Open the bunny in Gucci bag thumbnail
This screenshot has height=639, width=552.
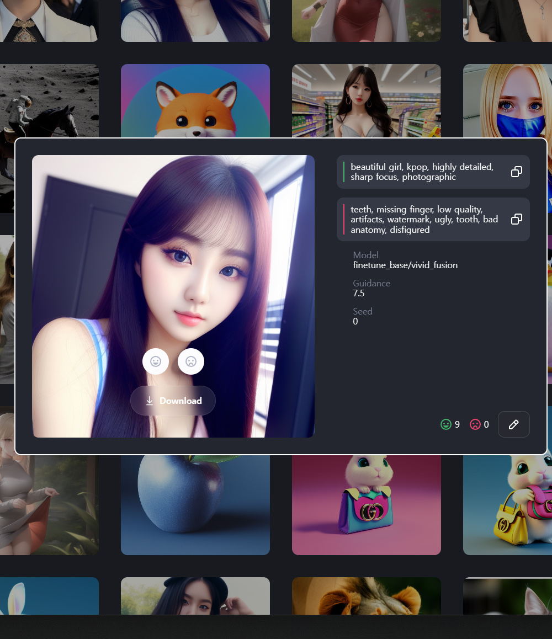[x=366, y=505]
